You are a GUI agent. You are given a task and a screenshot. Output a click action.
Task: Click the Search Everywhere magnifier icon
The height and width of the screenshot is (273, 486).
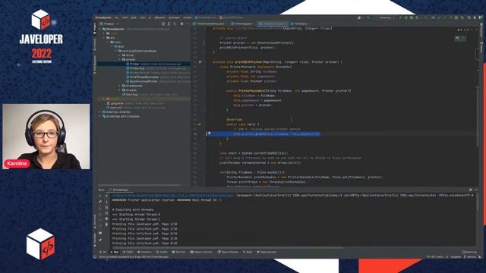pos(469,18)
